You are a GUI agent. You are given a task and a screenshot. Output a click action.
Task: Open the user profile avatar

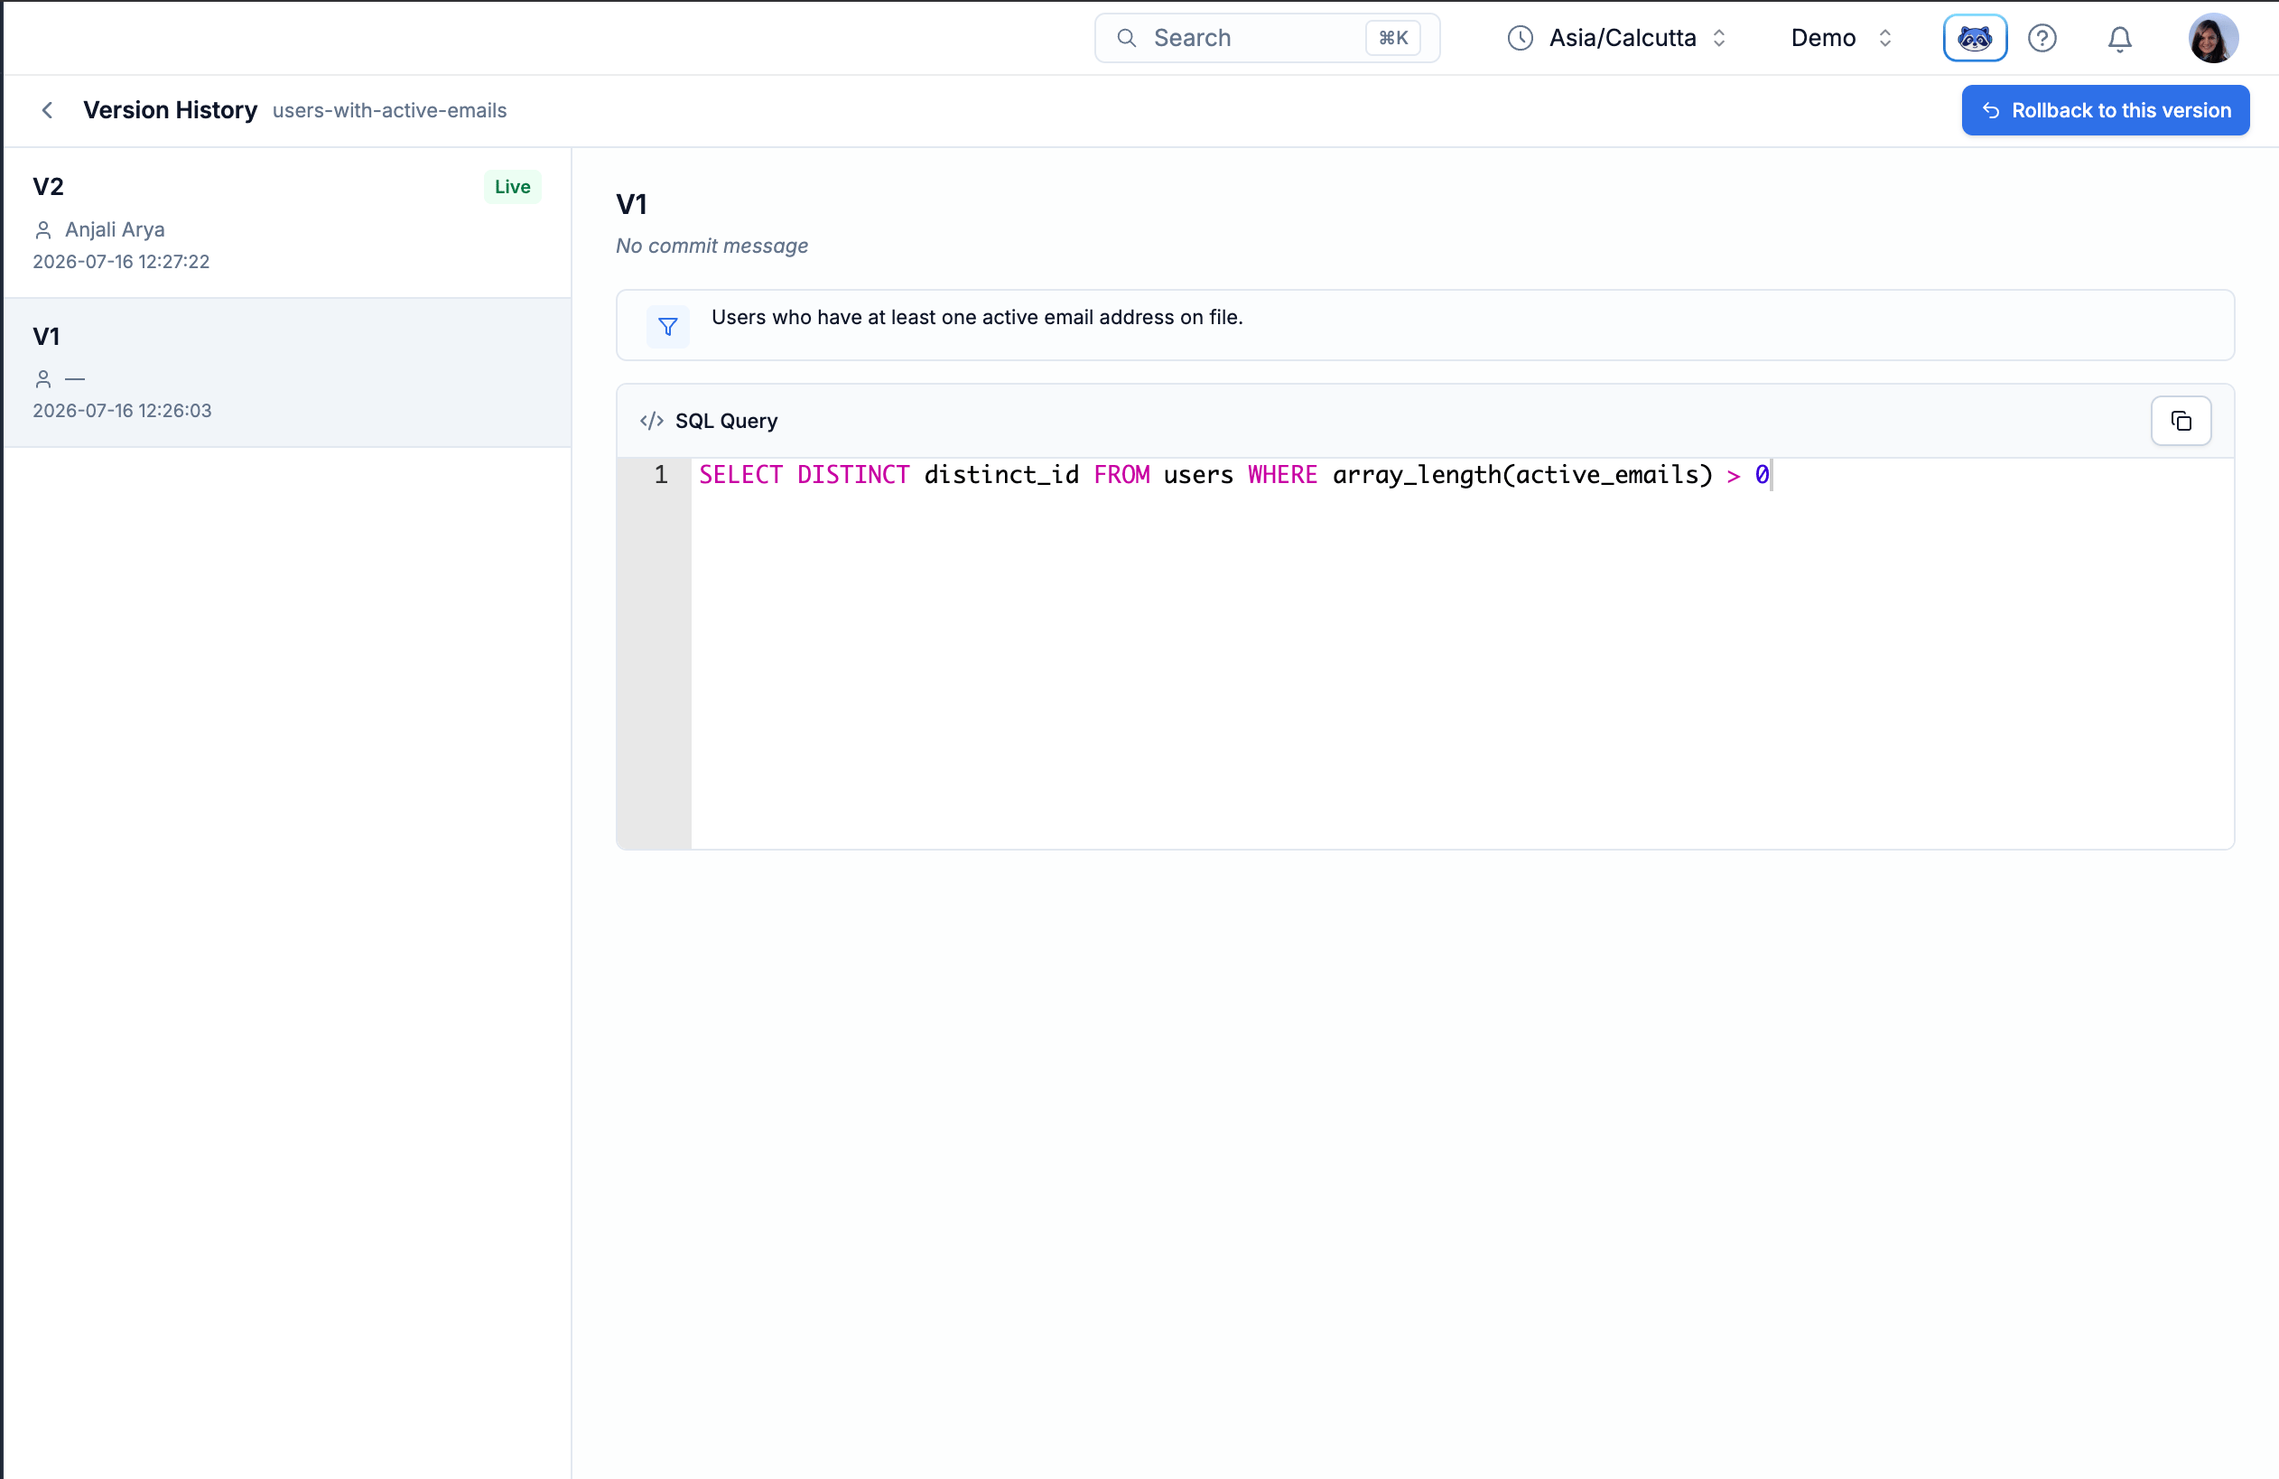point(2213,38)
